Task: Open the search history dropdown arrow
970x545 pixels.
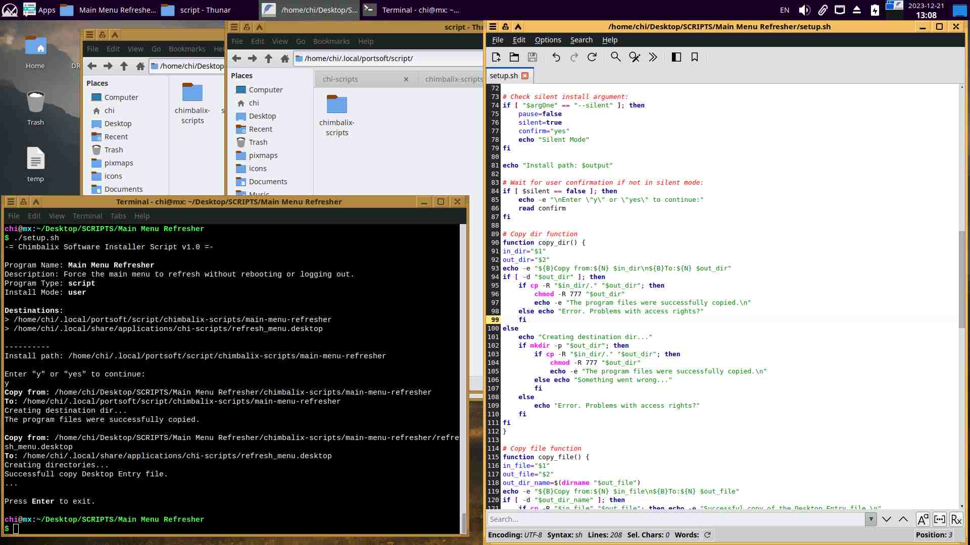Action: click(870, 519)
